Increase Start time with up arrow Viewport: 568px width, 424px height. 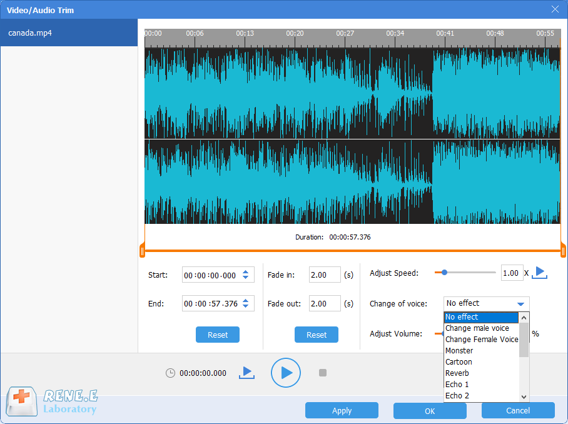pos(246,271)
